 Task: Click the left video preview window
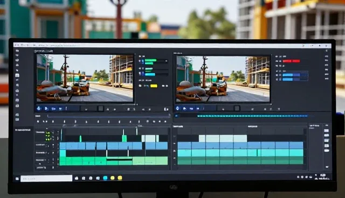pyautogui.click(x=85, y=78)
